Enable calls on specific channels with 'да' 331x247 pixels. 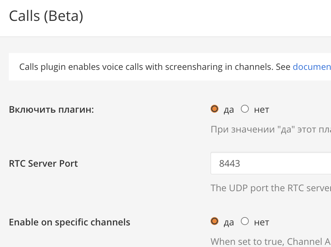click(215, 221)
